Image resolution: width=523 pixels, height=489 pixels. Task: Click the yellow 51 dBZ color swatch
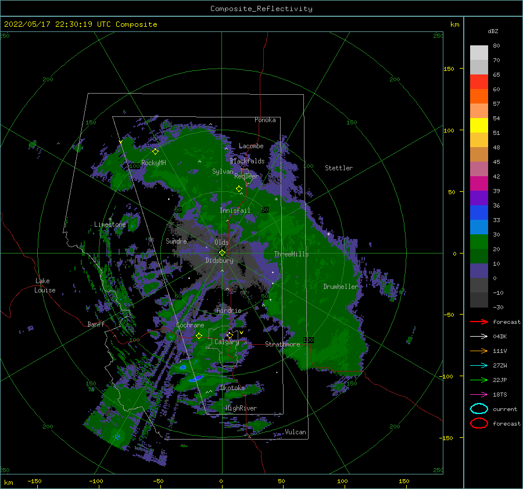(479, 125)
